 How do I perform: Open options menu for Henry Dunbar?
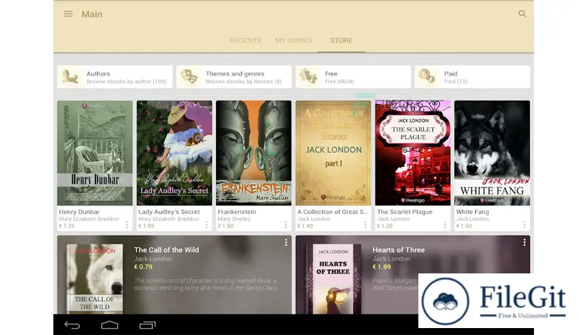127,225
